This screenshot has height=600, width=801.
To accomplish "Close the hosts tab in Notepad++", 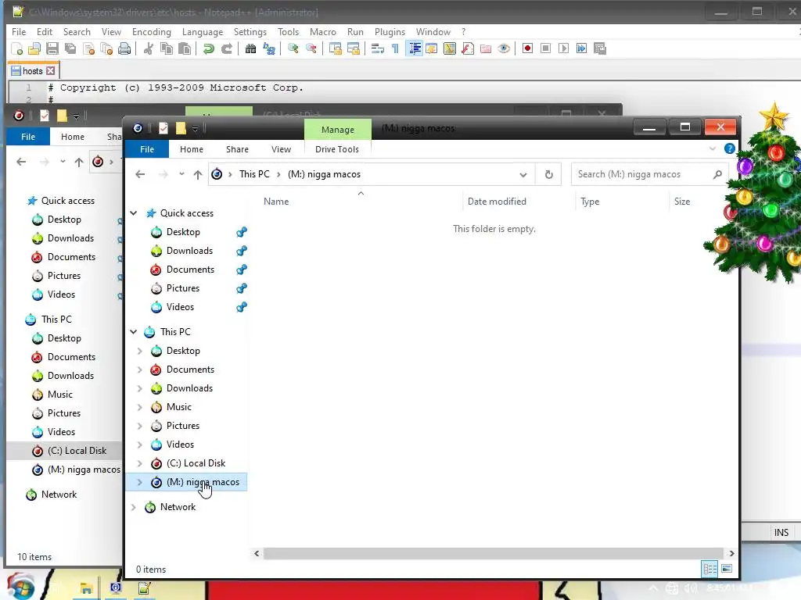I will coord(51,71).
